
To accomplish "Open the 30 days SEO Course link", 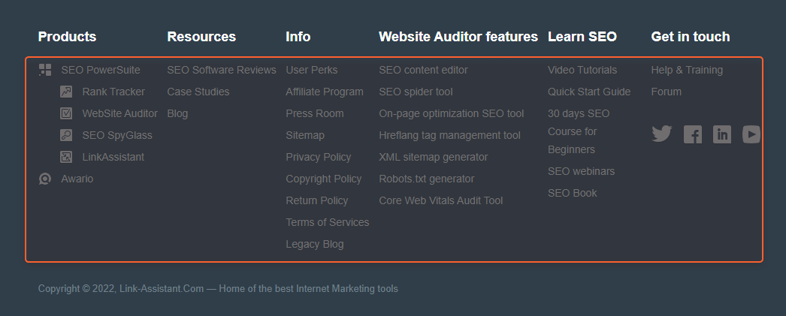I will coord(579,131).
